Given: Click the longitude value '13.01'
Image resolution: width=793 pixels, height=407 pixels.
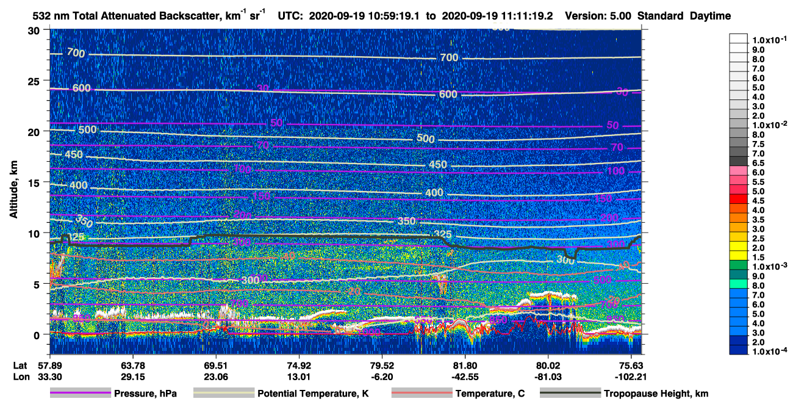Looking at the screenshot, I should click(299, 376).
